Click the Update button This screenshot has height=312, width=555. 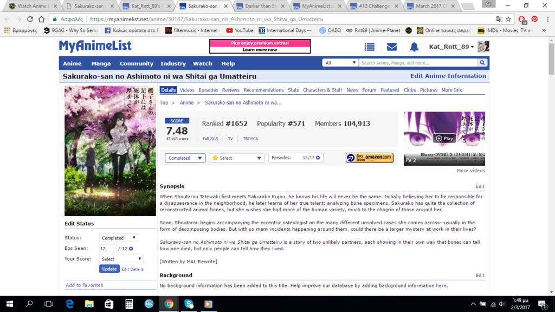pyautogui.click(x=109, y=269)
